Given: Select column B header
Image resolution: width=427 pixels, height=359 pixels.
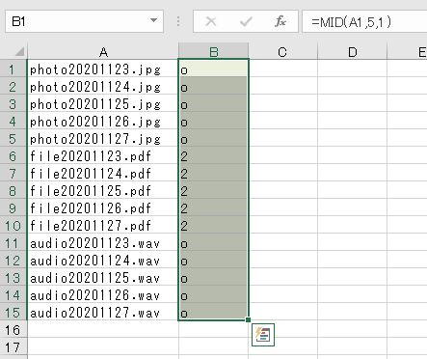Looking at the screenshot, I should point(214,52).
